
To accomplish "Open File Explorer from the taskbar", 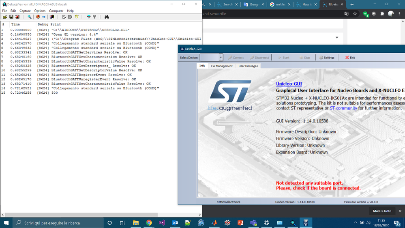I will coord(135,223).
